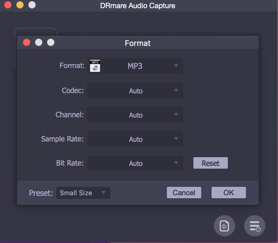This screenshot has height=243, width=278.
Task: Click the Format dialog zoom button
Action: [x=51, y=43]
